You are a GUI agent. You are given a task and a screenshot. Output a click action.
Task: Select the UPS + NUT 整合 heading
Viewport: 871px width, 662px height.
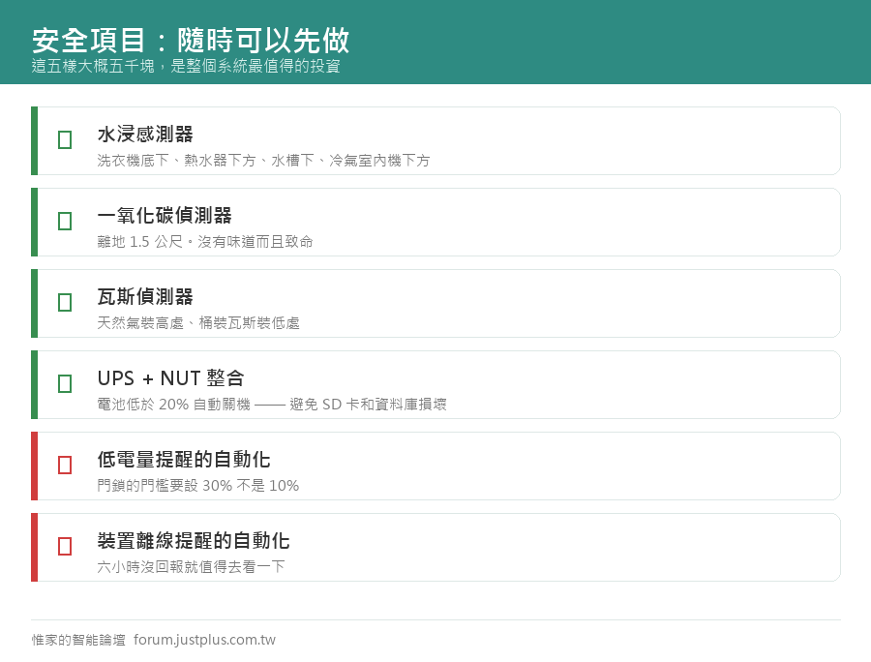pos(170,378)
